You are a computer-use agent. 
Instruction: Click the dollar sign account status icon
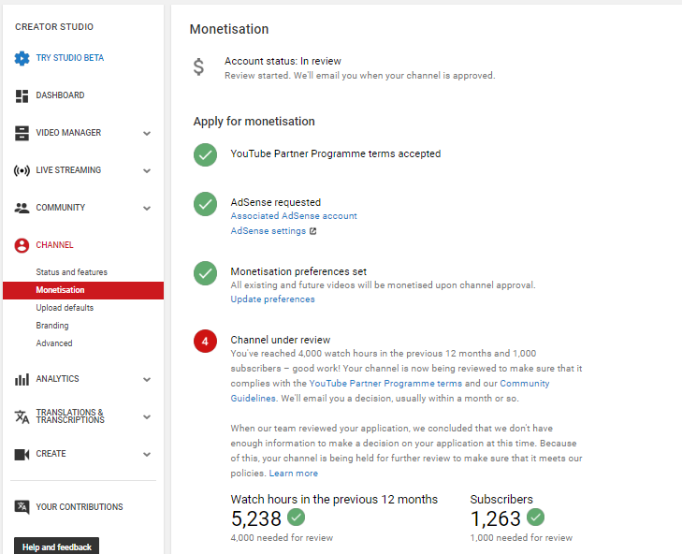pos(198,67)
